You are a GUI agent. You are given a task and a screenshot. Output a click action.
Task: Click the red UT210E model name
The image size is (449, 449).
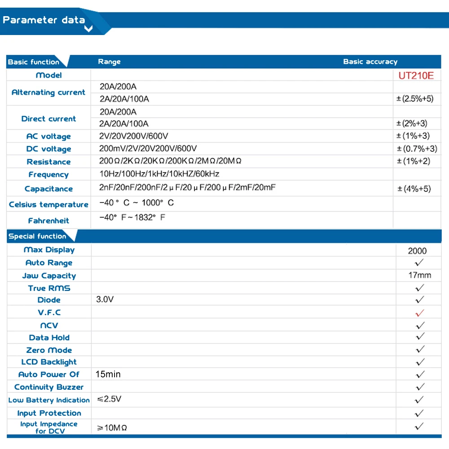coord(416,75)
